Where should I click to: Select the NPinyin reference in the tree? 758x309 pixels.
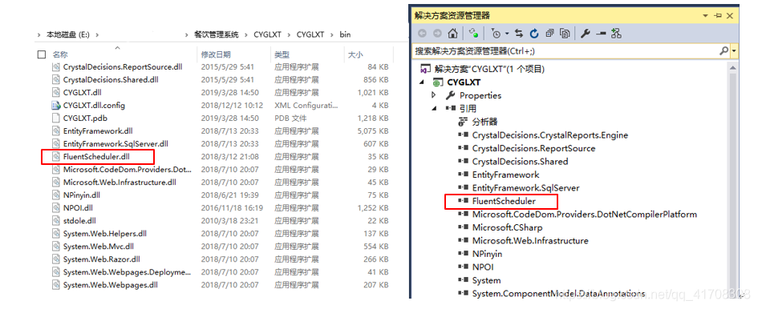coord(487,254)
